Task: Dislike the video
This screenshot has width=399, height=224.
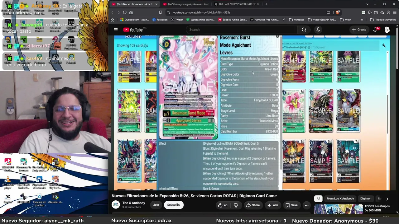Action: (236, 205)
